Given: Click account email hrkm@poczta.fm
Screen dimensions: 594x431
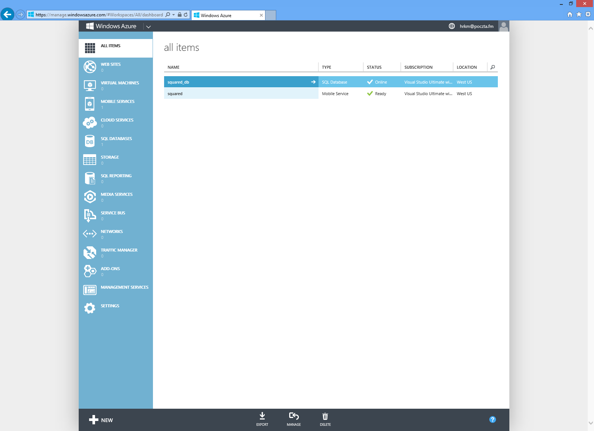Looking at the screenshot, I should [x=477, y=26].
